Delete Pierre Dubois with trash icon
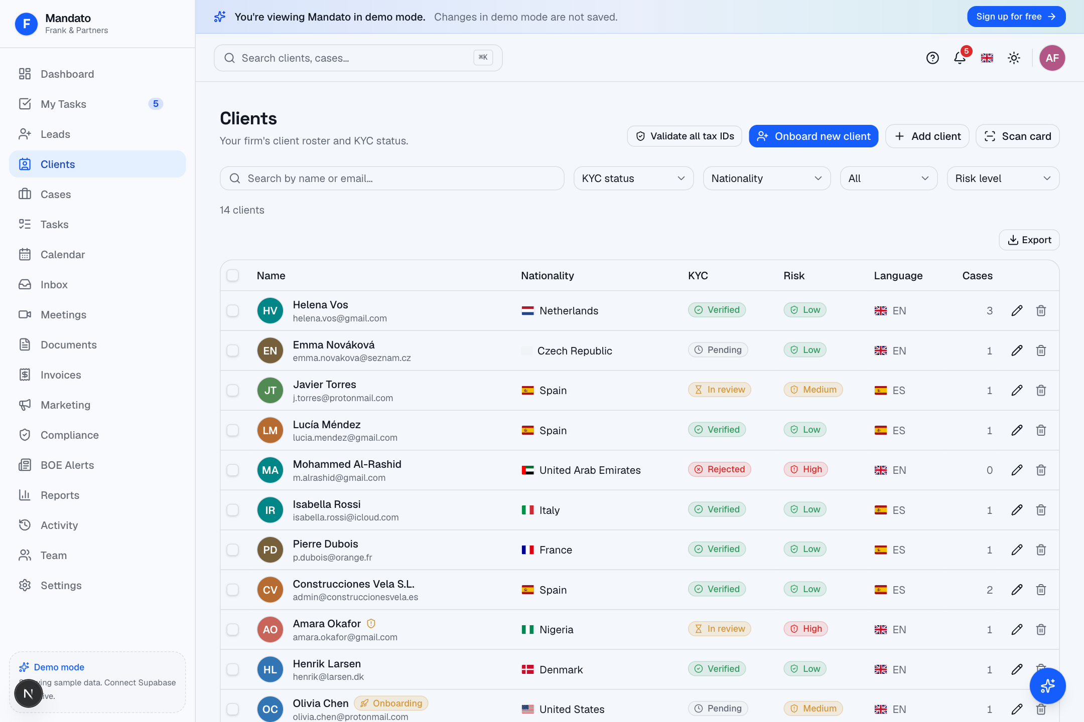Image resolution: width=1084 pixels, height=722 pixels. (x=1041, y=550)
